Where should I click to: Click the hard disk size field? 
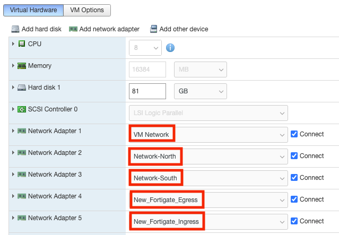(147, 91)
